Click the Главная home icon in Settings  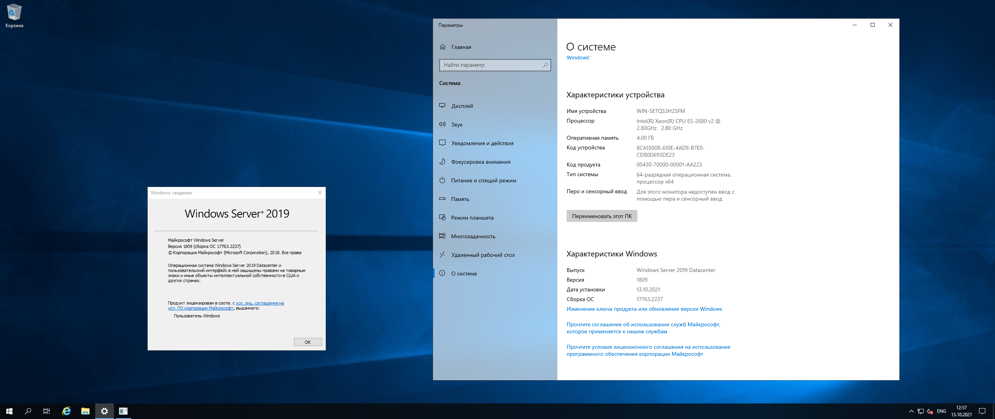[x=442, y=47]
